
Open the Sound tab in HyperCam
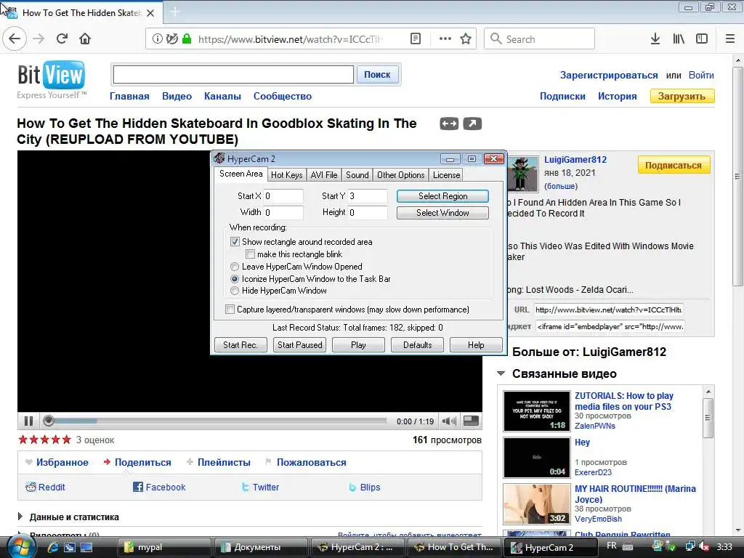coord(357,175)
